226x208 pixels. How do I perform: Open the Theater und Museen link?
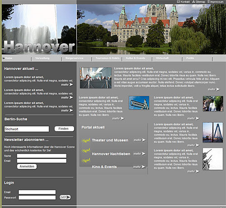click(110, 140)
